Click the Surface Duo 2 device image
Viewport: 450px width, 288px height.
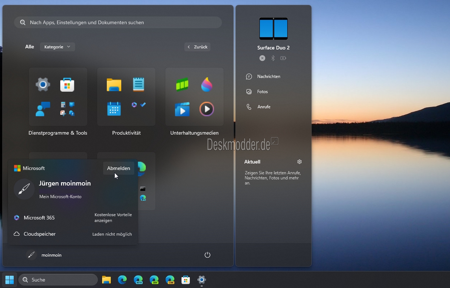tap(274, 29)
